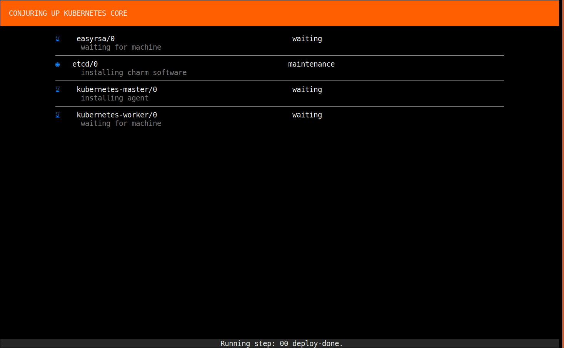Click the hourglass icon beside kubernetes-worker/0
Viewport: 564px width, 348px height.
point(58,115)
